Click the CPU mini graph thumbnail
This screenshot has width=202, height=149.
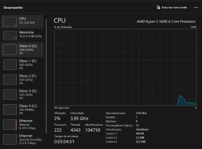point(10,22)
